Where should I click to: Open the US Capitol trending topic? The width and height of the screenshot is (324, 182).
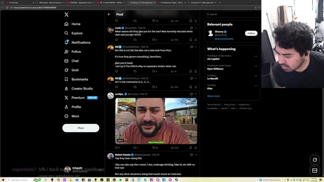(x=213, y=59)
